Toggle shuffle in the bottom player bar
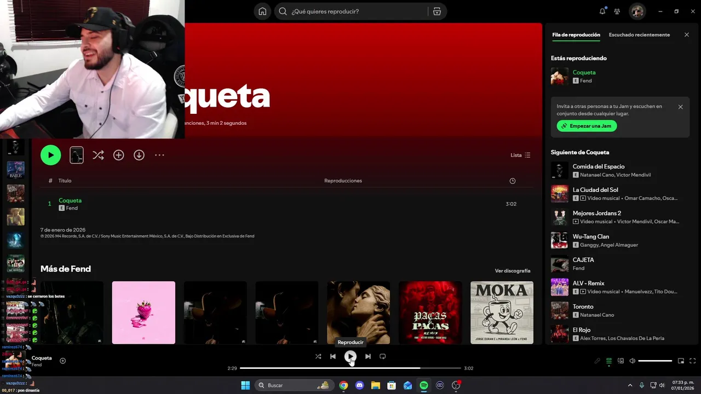Screen dimensions: 701x394 click(318, 356)
